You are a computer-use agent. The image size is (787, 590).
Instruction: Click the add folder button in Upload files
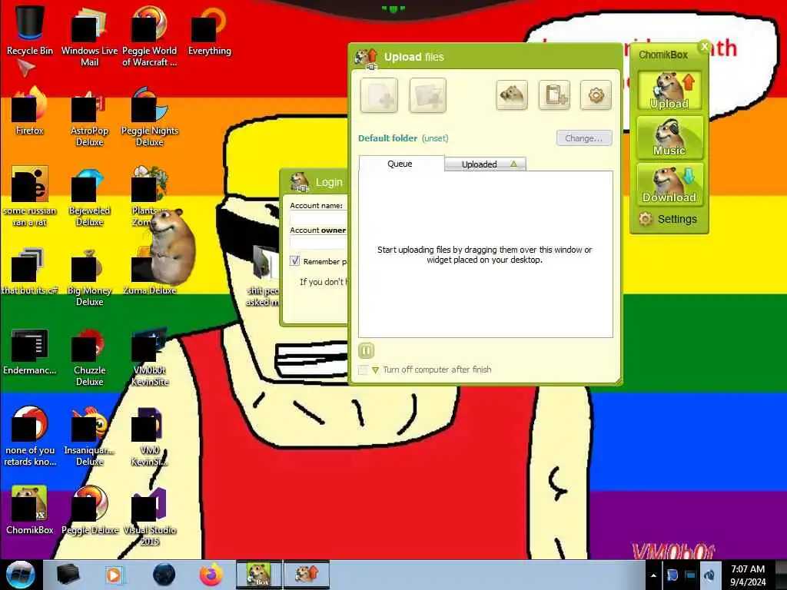(x=427, y=95)
